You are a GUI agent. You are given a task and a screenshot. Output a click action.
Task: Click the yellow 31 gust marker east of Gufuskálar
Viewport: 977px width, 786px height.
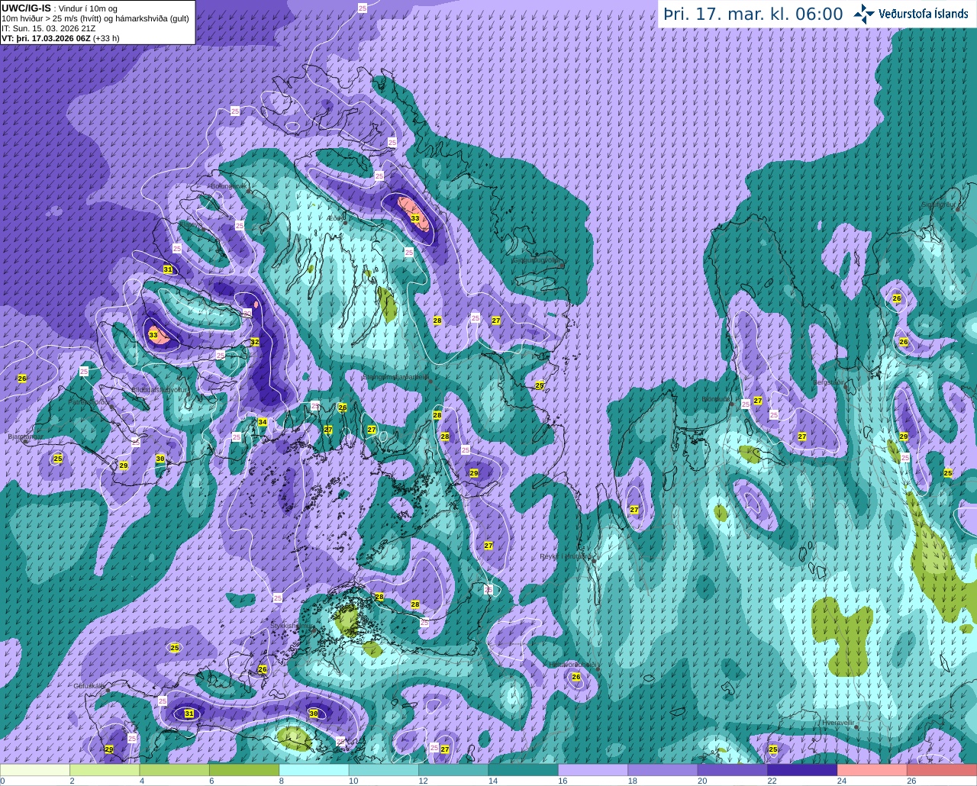(x=189, y=714)
